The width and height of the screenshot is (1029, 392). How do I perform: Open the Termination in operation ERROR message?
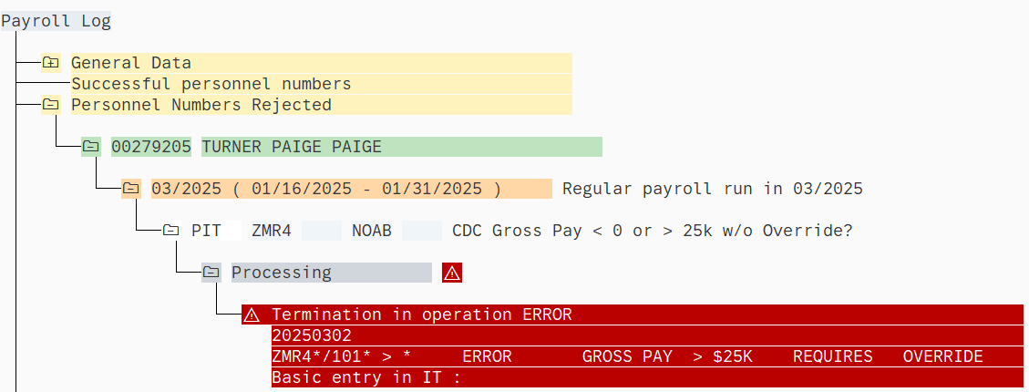(x=421, y=315)
